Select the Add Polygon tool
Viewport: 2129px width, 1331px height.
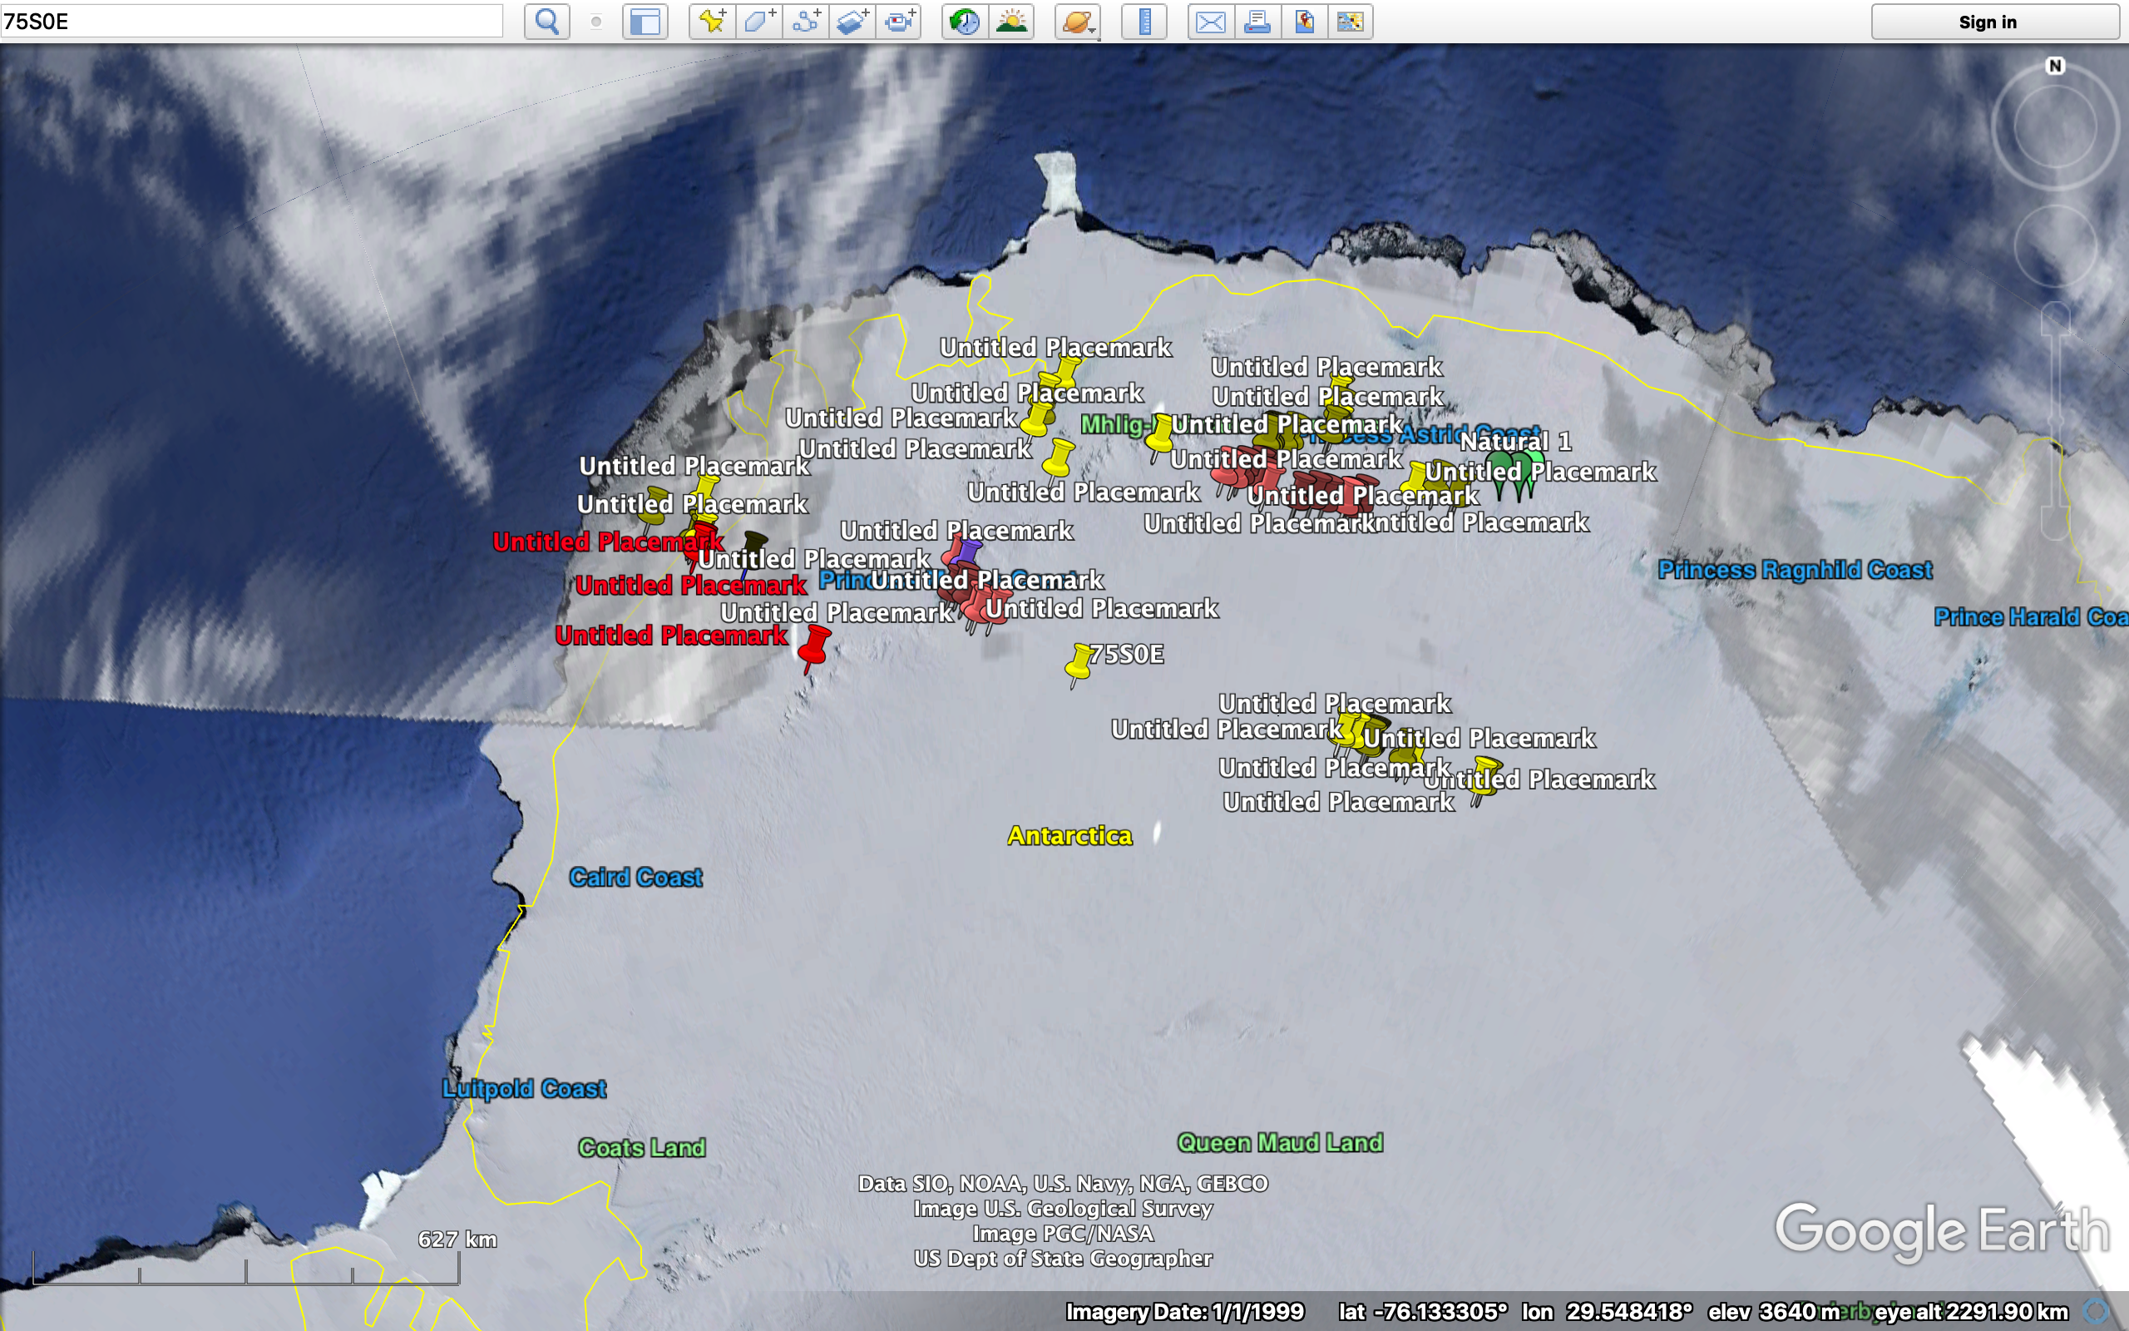point(758,21)
